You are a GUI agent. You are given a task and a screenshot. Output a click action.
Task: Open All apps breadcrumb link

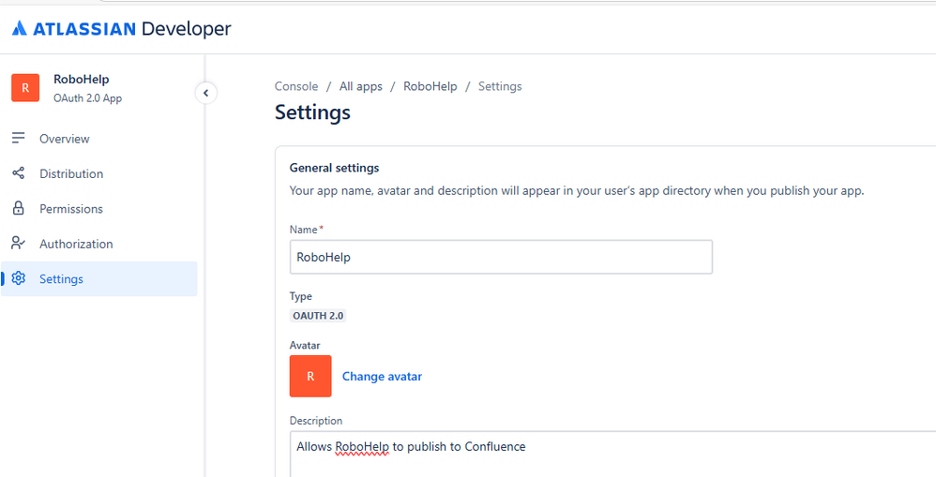tap(361, 86)
